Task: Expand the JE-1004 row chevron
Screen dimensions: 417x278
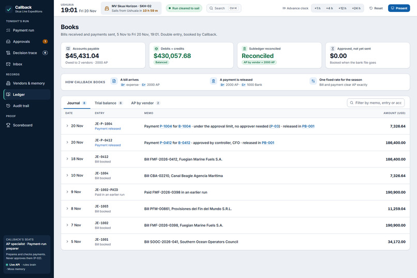Action: click(67, 175)
